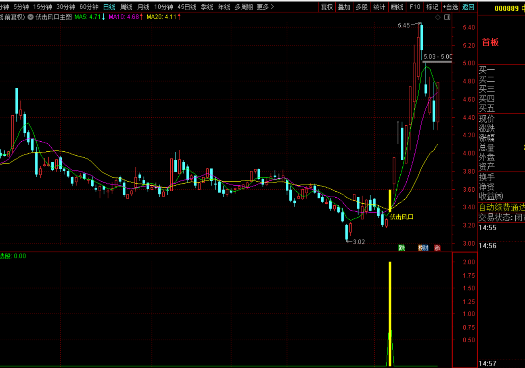Switch to the 15分钟 period tab
This screenshot has height=368, width=525.
pos(42,7)
